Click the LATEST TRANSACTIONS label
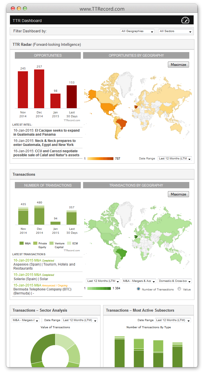 [29, 254]
